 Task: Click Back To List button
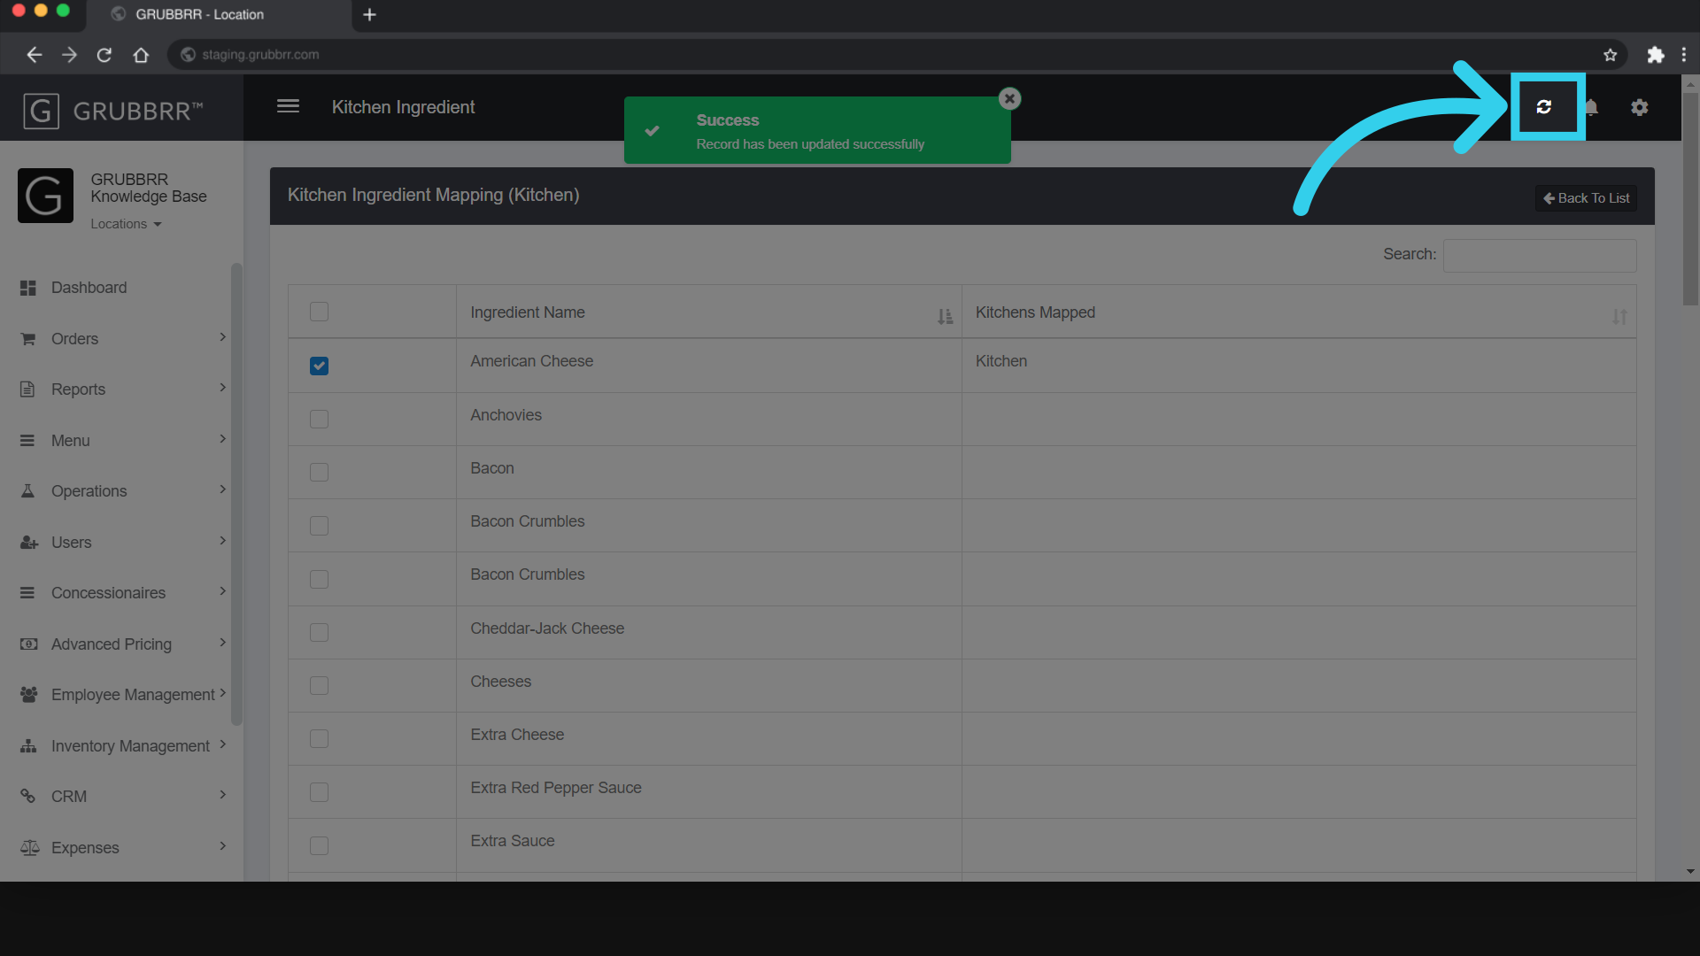point(1587,197)
